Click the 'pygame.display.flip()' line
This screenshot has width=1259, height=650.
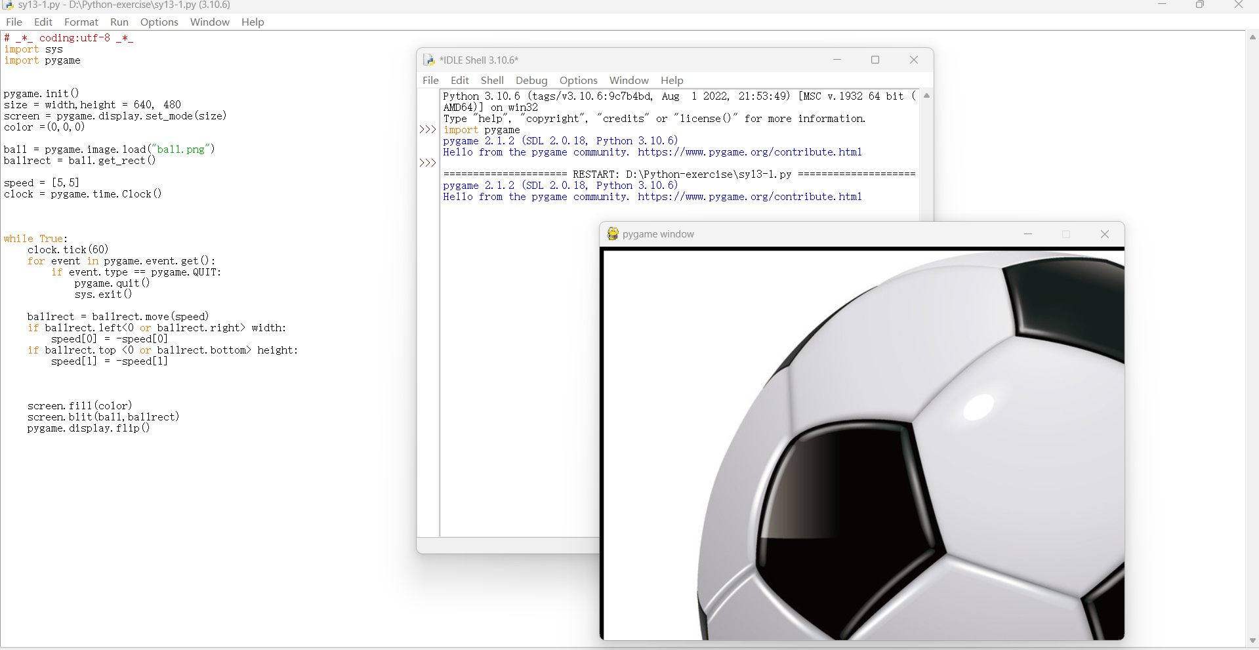click(89, 428)
